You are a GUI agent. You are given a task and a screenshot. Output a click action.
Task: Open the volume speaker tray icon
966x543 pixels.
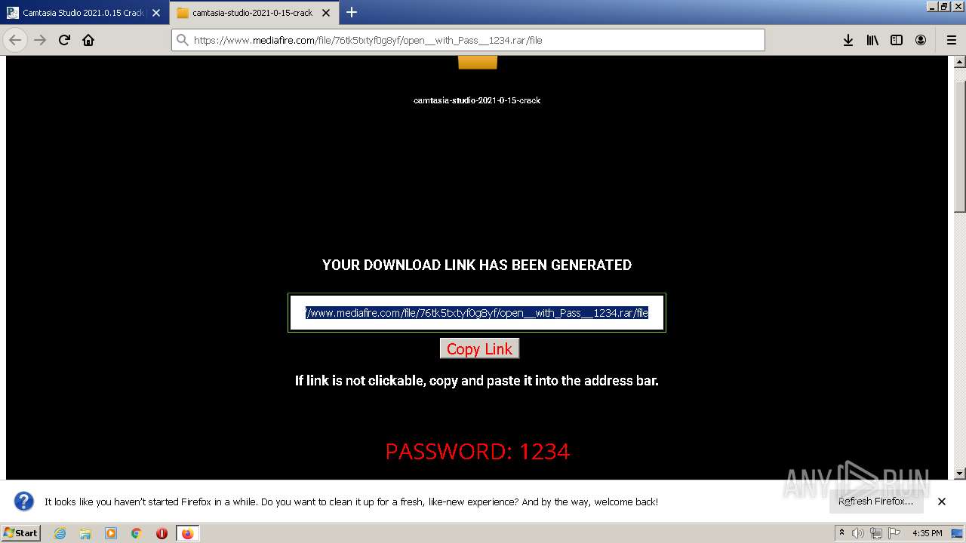coord(858,533)
